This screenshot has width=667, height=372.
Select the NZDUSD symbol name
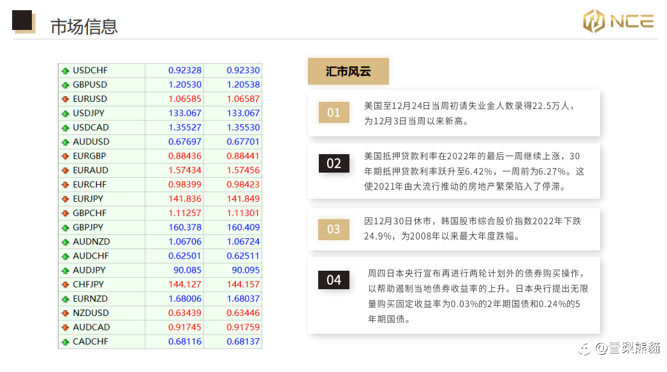[x=91, y=313]
